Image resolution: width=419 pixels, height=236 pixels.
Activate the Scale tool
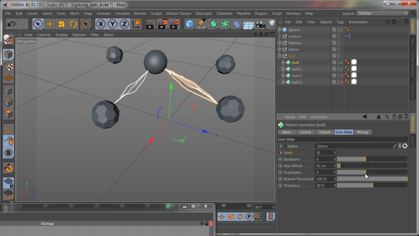tap(61, 24)
